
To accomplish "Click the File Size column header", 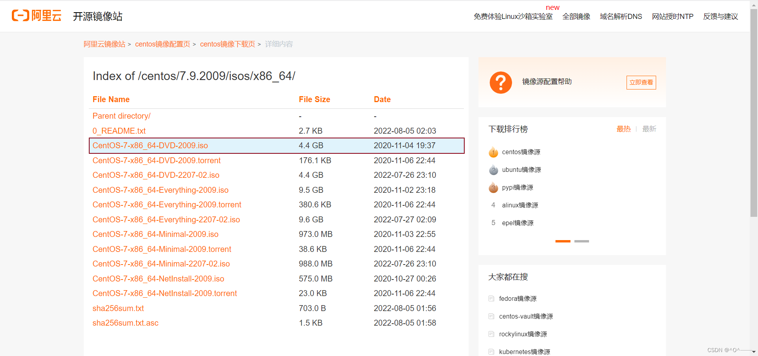I will (x=314, y=99).
